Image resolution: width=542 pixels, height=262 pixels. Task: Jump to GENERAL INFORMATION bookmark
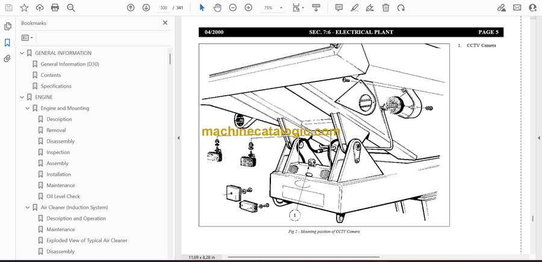[63, 53]
